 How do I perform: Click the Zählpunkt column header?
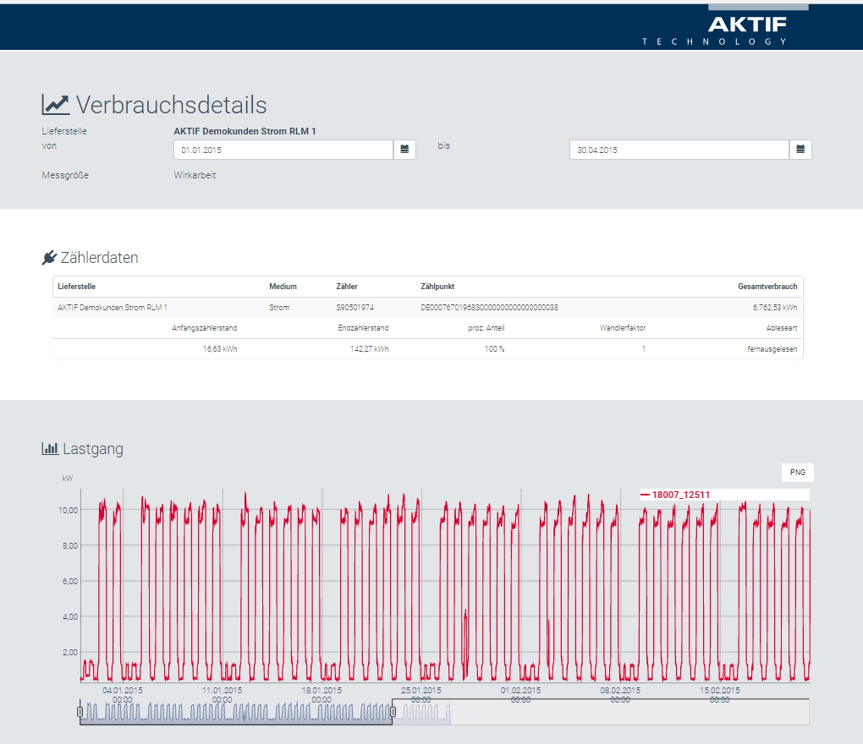click(437, 287)
